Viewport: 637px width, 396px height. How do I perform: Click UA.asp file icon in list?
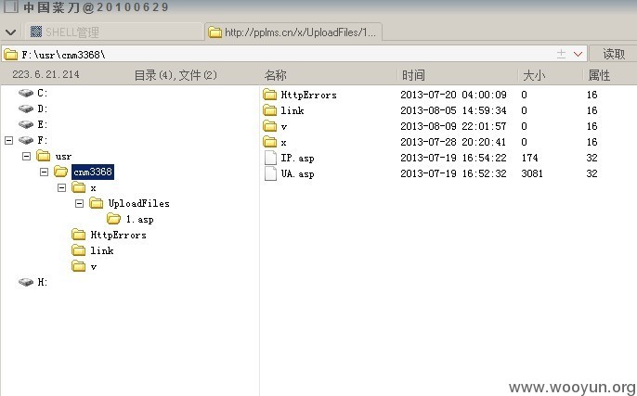[270, 173]
